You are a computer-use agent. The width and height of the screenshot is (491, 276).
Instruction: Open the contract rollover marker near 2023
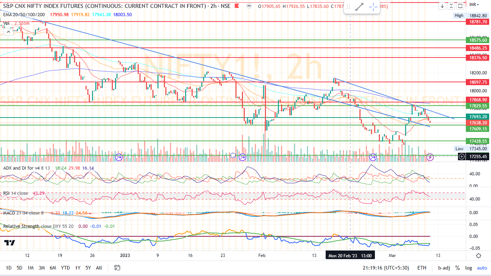point(119,157)
